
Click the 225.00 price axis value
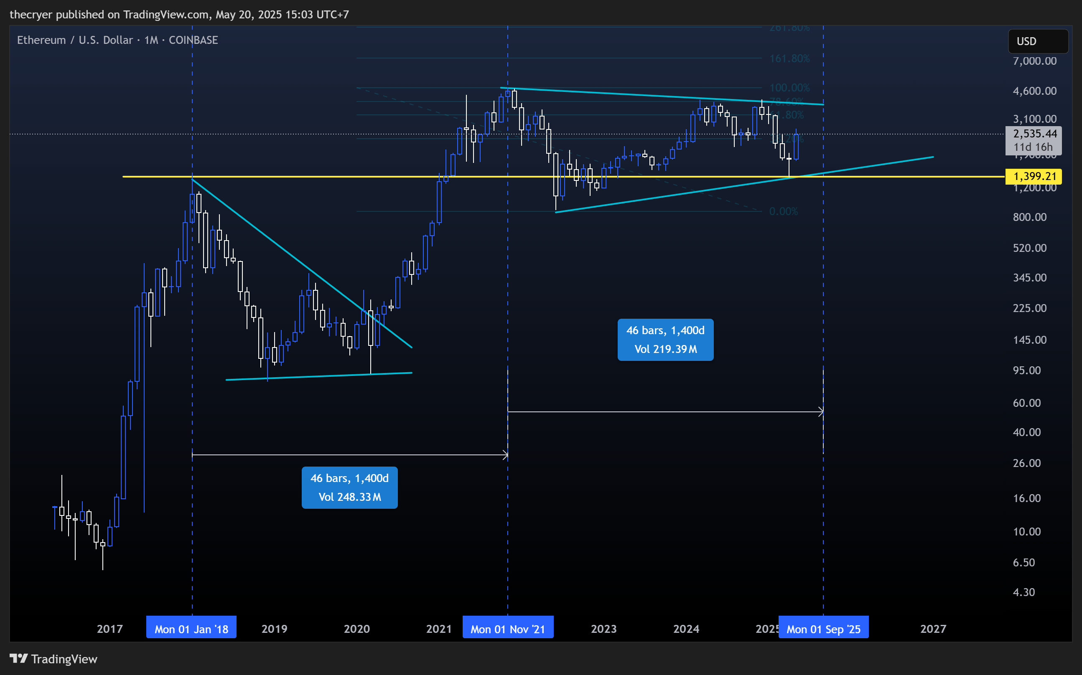pos(1030,309)
